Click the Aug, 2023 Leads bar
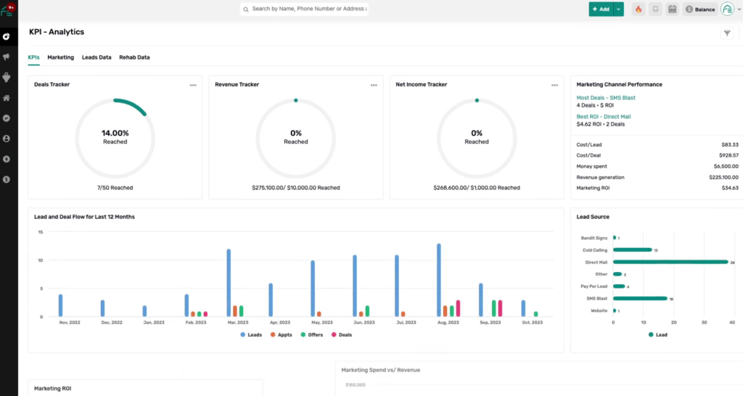This screenshot has height=396, width=743. (439, 280)
